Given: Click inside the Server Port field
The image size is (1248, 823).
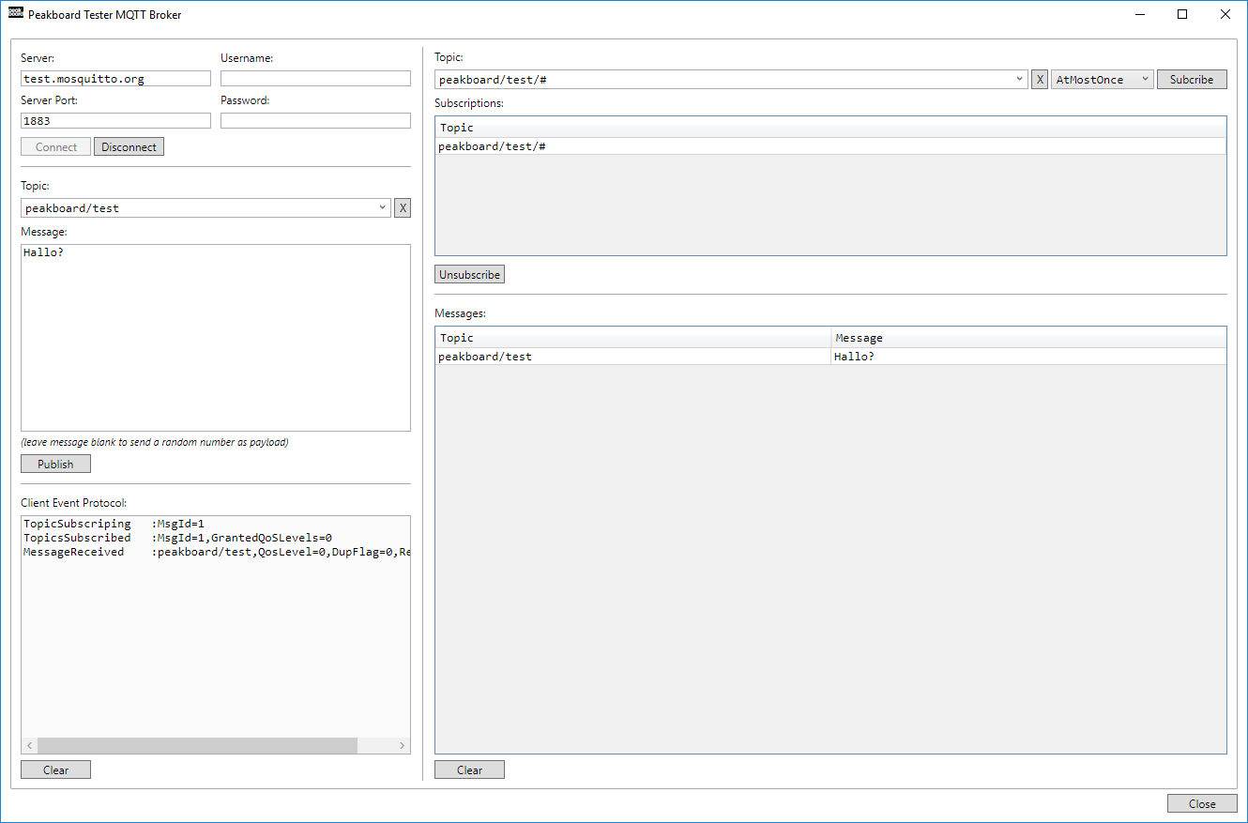Looking at the screenshot, I should click(114, 120).
